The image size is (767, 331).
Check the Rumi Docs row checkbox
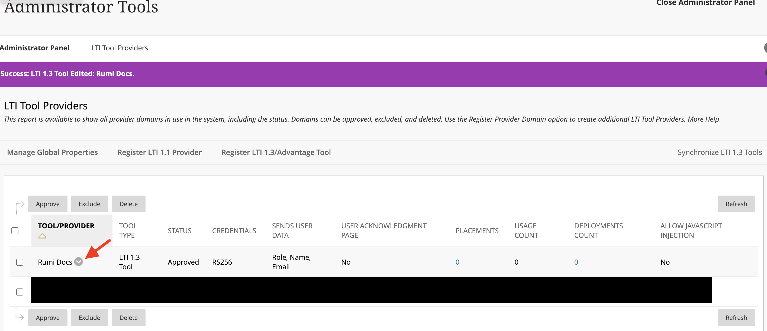[20, 262]
